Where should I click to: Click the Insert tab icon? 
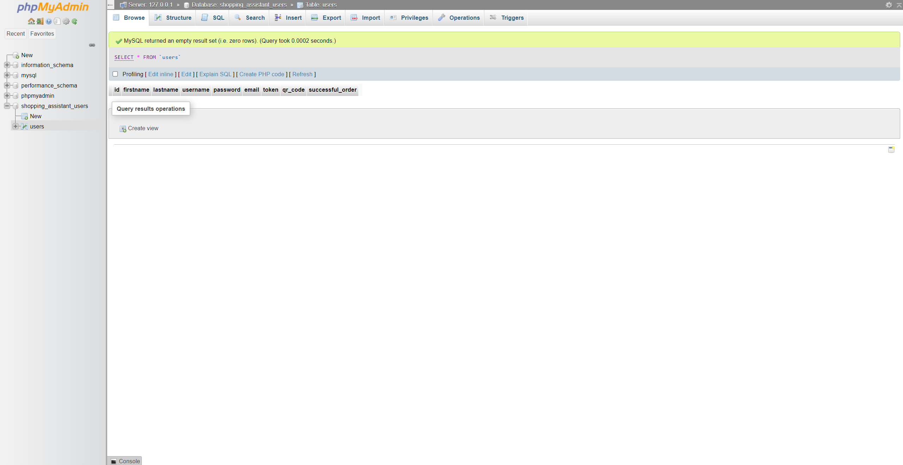278,17
